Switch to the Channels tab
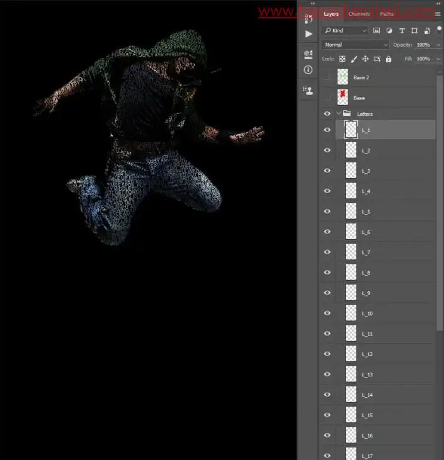The width and height of the screenshot is (444, 460). pyautogui.click(x=359, y=14)
